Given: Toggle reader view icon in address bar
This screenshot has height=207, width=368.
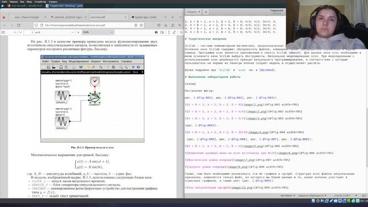Looking at the screenshot, I should pos(136,25).
